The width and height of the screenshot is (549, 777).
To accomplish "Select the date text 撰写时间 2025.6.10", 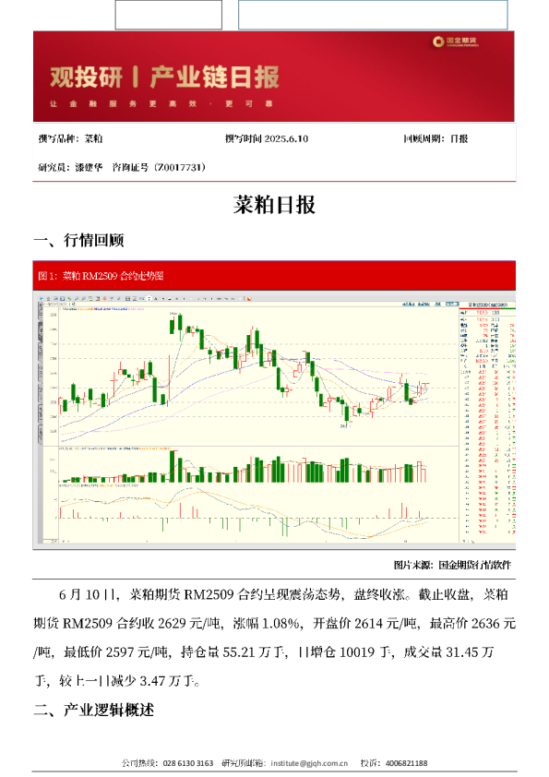I will coord(267,138).
